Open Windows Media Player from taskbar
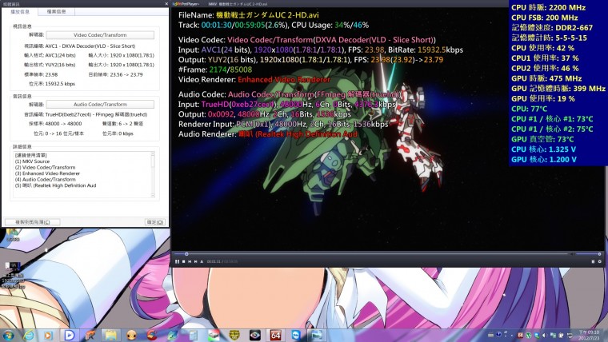The width and height of the screenshot is (608, 342). click(x=49, y=335)
